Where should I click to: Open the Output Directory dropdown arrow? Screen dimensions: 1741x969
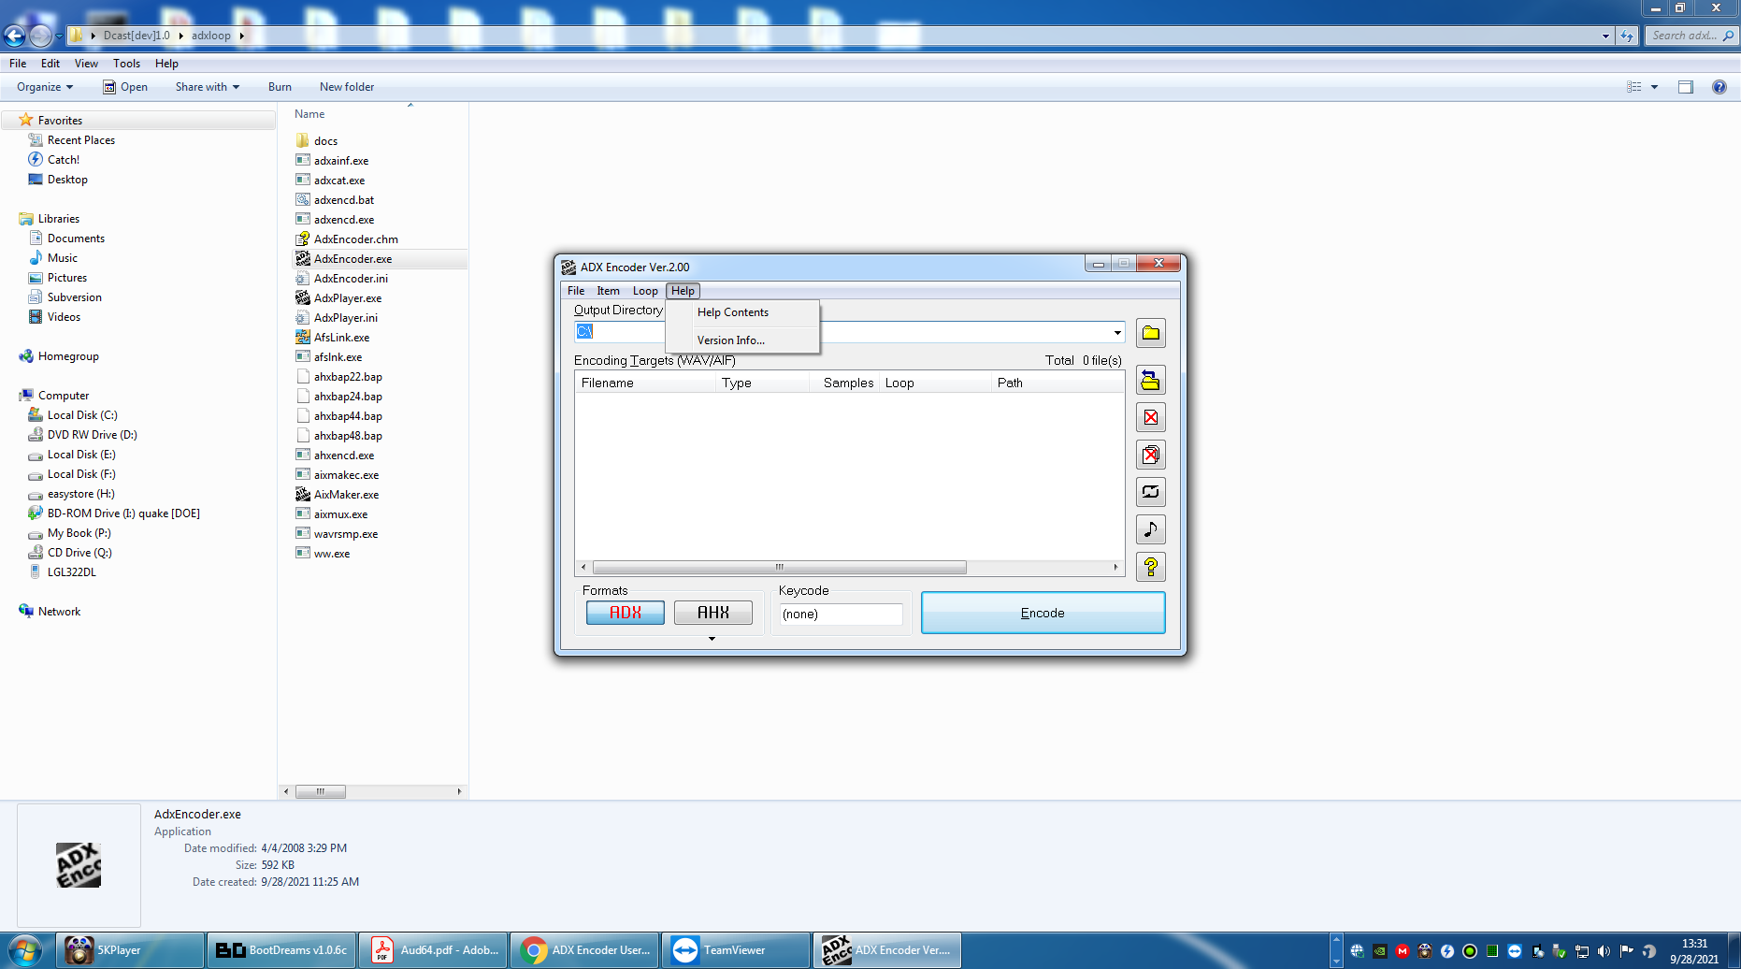point(1116,332)
